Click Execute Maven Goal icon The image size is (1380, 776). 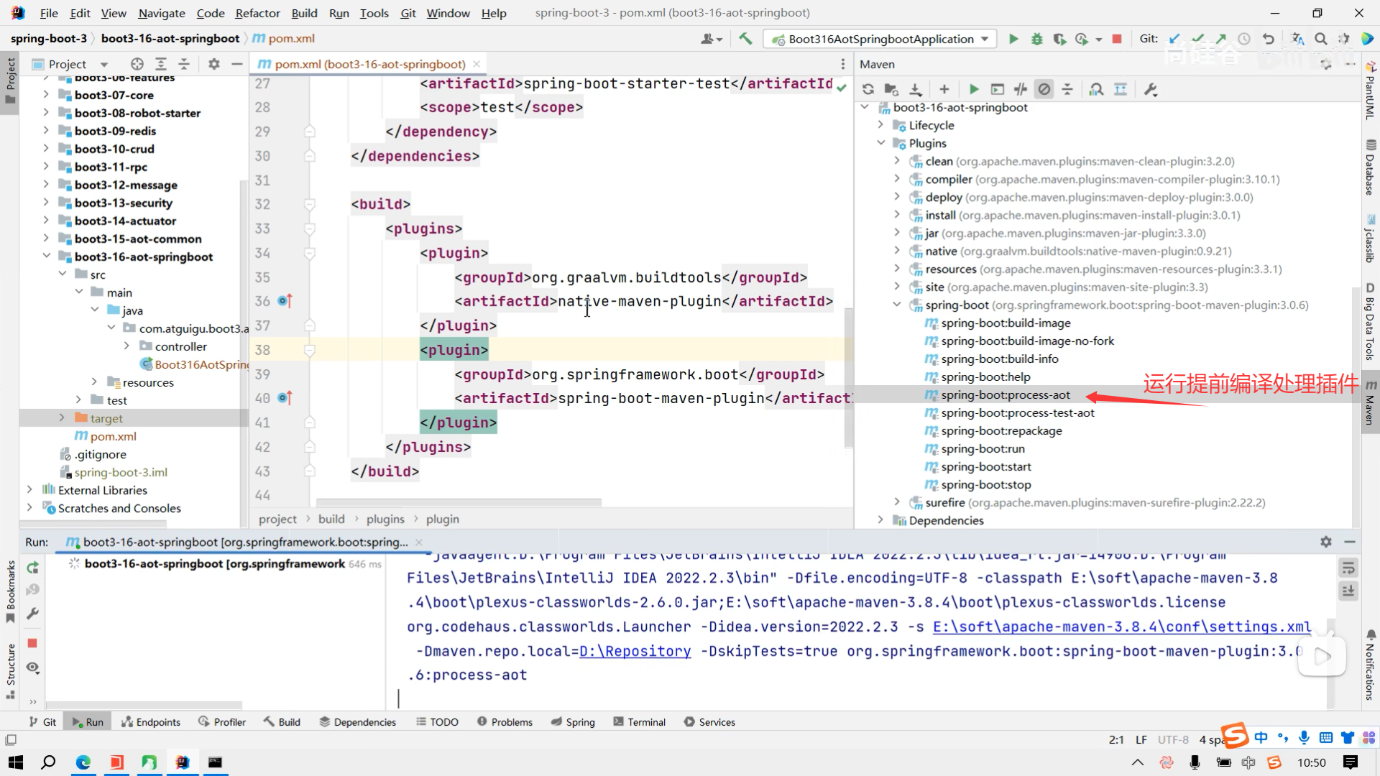point(998,89)
